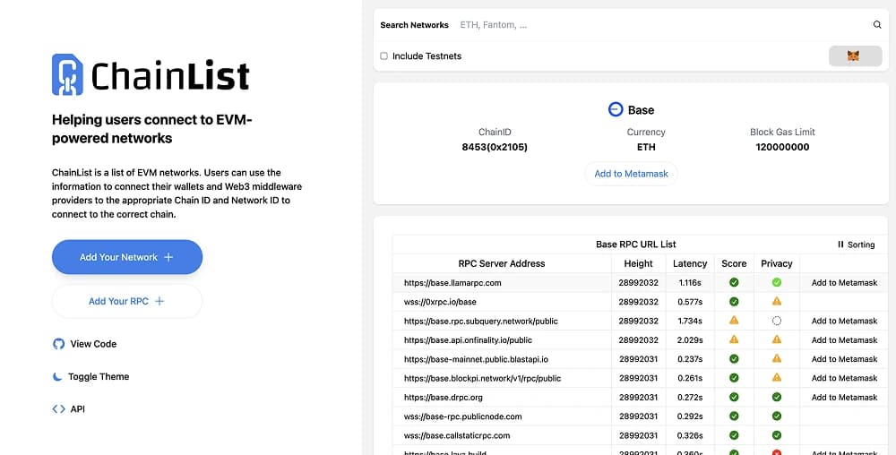The height and width of the screenshot is (455, 896).
Task: Click the 120000000 Block Gas Limit value
Action: [782, 147]
